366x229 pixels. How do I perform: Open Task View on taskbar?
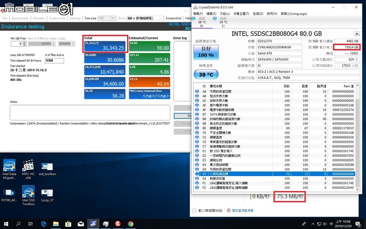[x=30, y=224]
